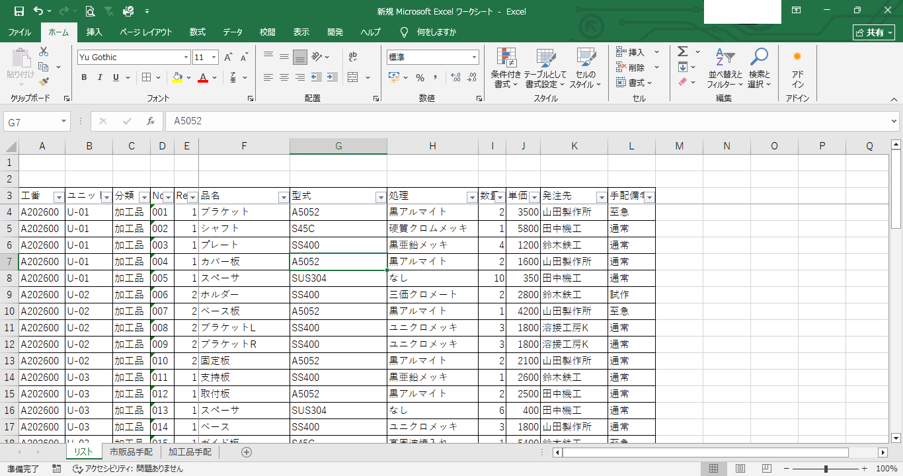Screen dimensions: 903x476
Task: Open Conditional Formatting (条件付き書式)
Action: (506, 68)
